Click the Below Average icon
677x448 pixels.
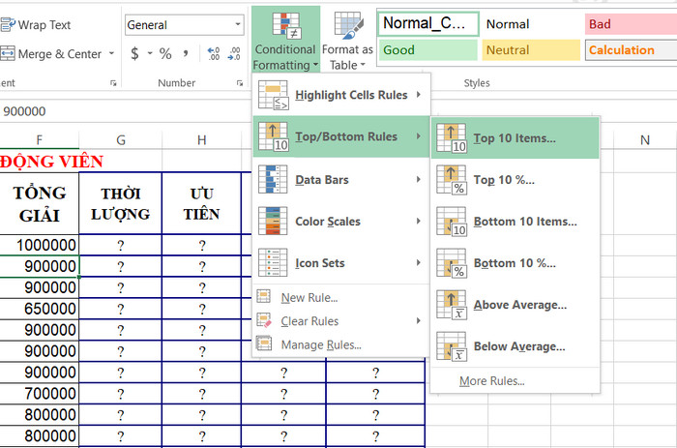tap(452, 346)
